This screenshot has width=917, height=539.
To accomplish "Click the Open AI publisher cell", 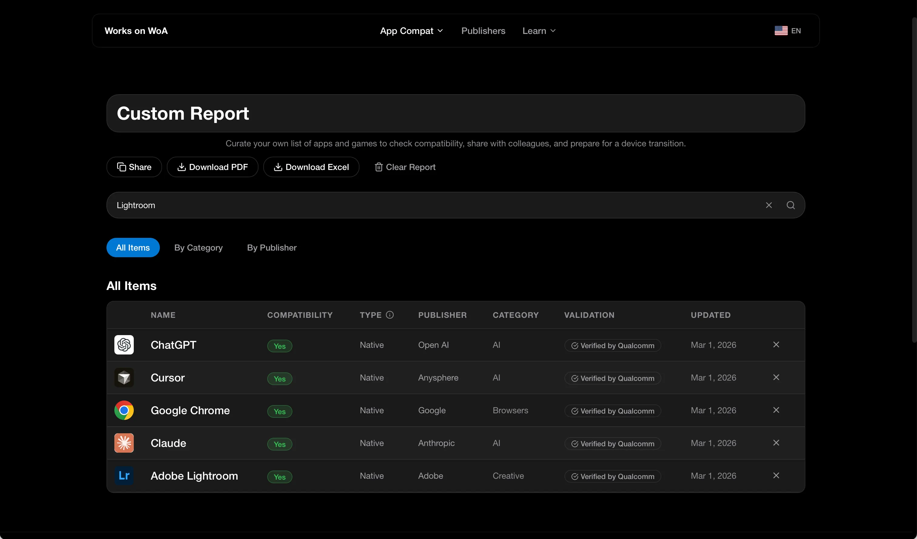I will 433,345.
